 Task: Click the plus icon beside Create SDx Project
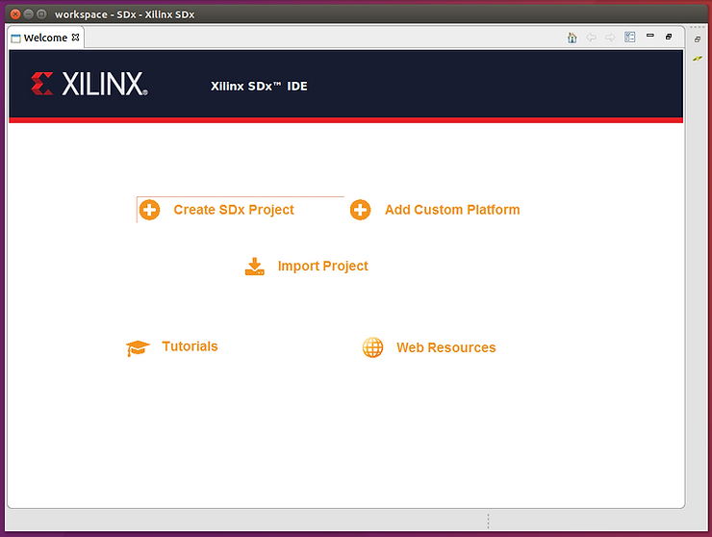[x=150, y=210]
